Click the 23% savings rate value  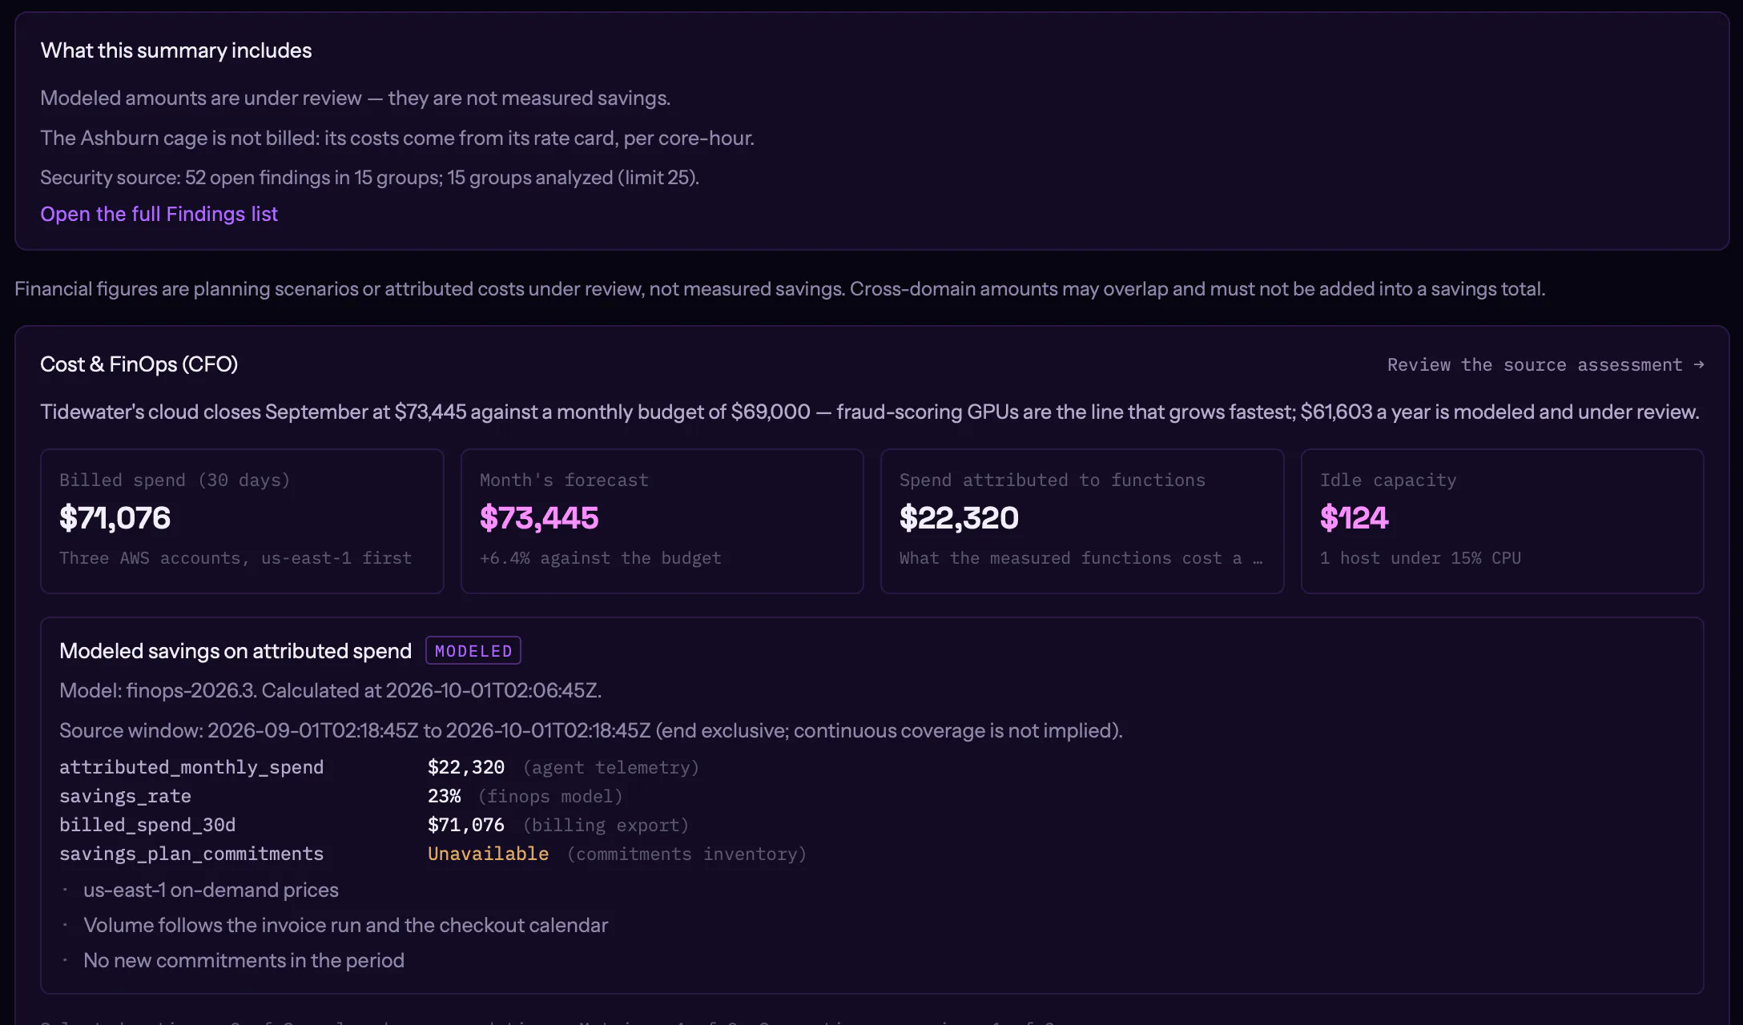pyautogui.click(x=444, y=796)
